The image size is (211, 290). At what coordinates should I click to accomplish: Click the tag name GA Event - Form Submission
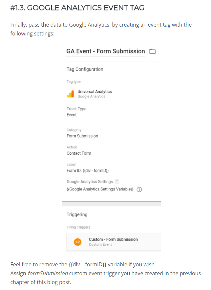pyautogui.click(x=105, y=51)
